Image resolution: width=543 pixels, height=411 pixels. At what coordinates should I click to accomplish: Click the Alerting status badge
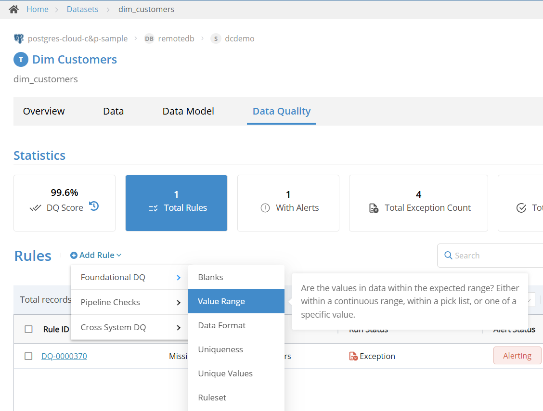tap(517, 356)
